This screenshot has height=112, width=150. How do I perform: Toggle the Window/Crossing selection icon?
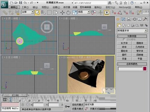pos(55,13)
